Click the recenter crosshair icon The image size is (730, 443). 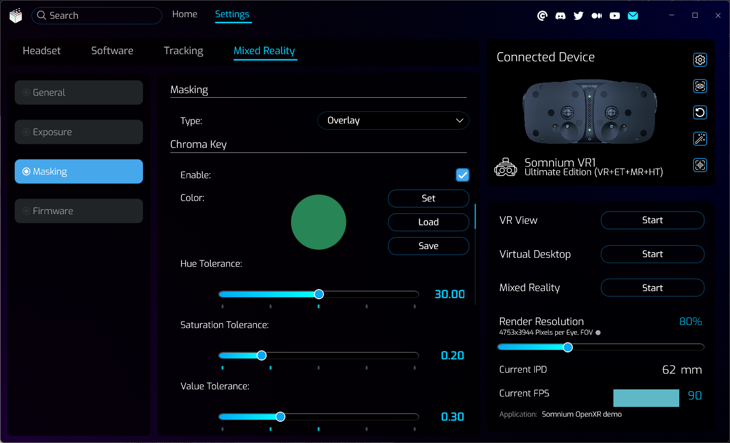(700, 165)
